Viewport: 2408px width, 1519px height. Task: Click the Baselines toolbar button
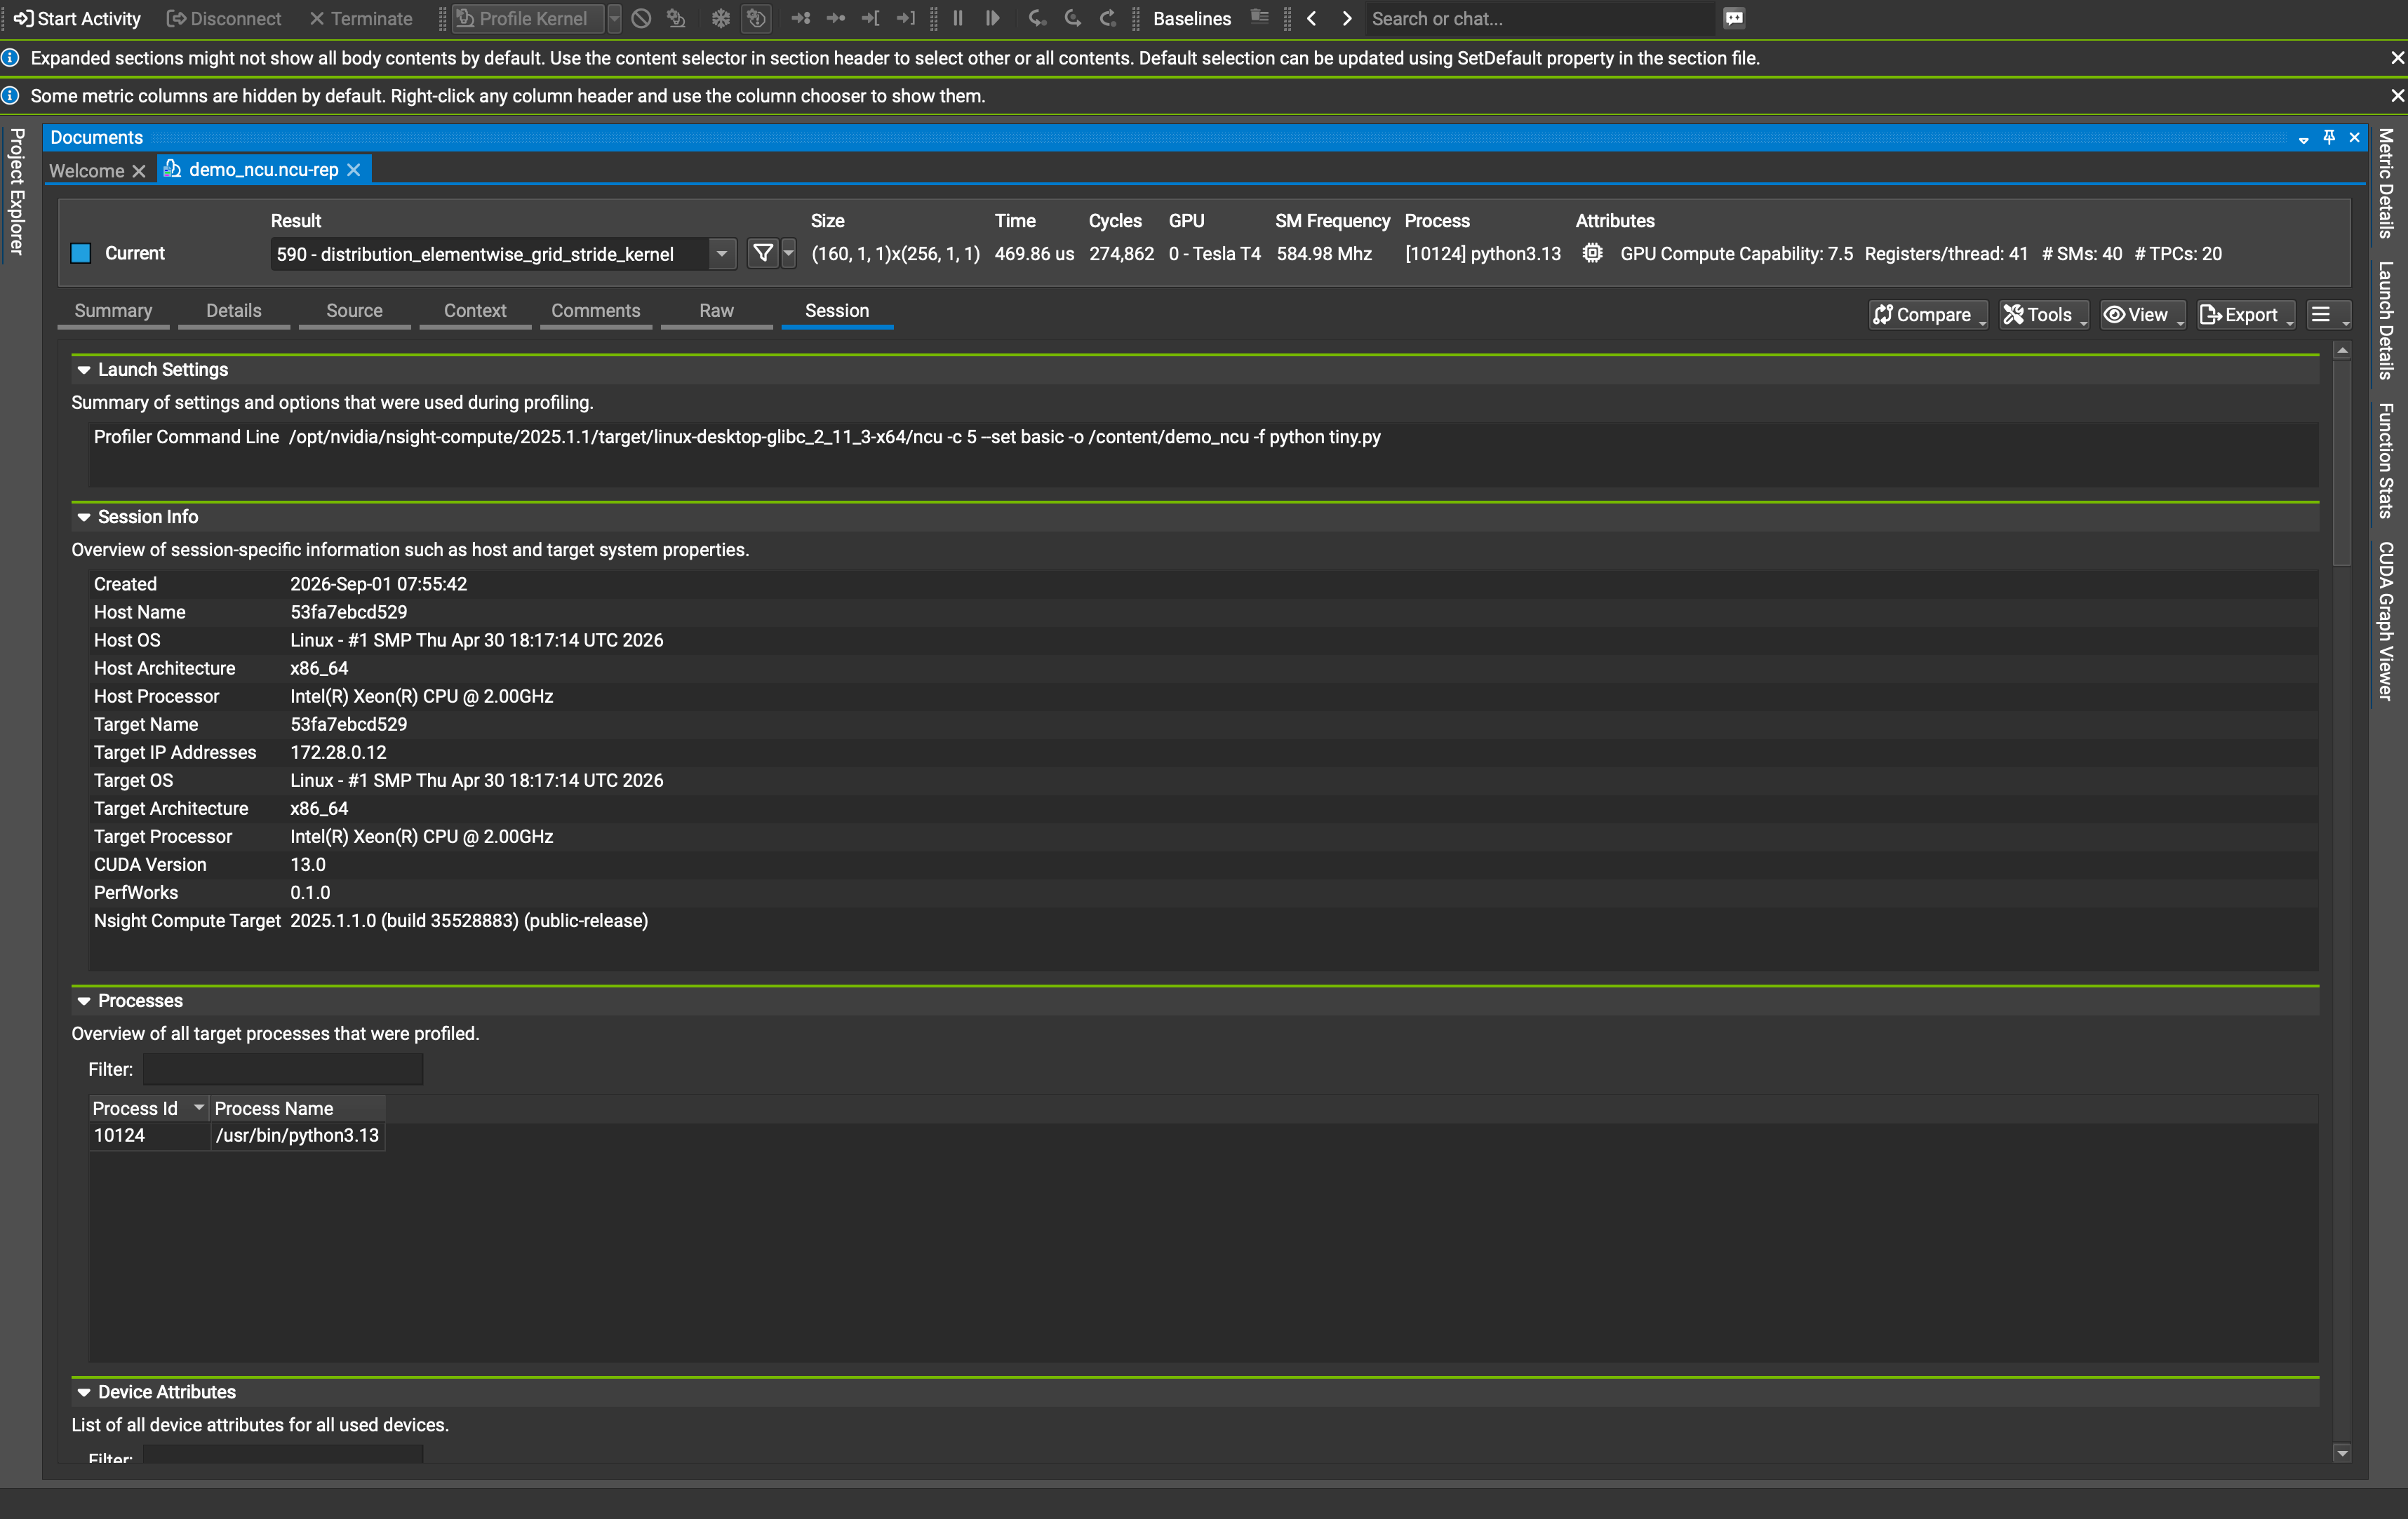(1192, 18)
